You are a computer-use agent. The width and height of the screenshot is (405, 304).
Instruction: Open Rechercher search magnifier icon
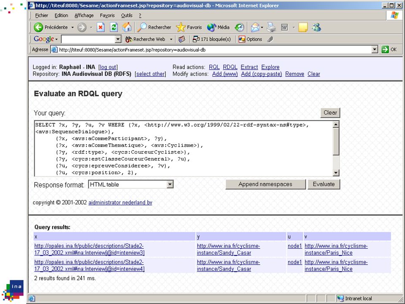click(142, 27)
